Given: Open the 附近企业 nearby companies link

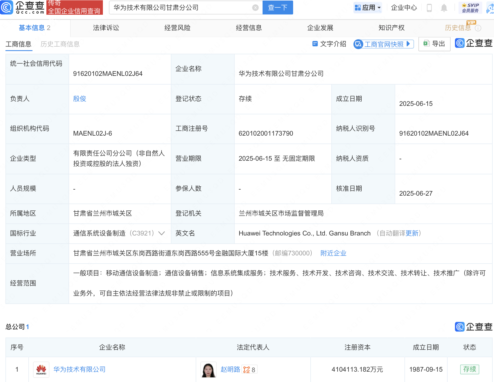Looking at the screenshot, I should pyautogui.click(x=334, y=253).
